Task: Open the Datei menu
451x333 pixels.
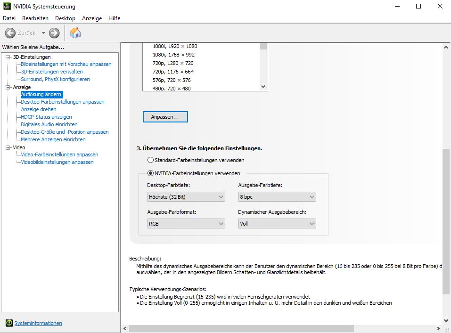Action: tap(9, 18)
